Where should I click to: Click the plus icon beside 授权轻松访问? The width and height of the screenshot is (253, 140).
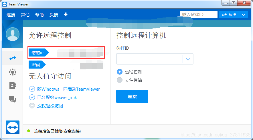pyautogui.click(x=32, y=106)
